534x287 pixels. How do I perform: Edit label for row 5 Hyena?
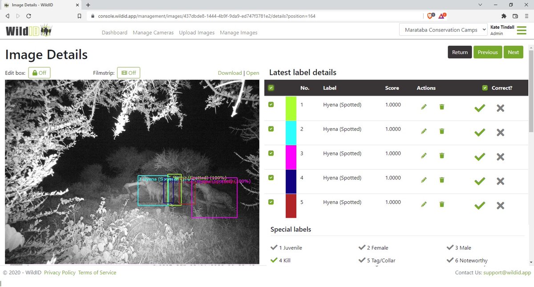[424, 204]
